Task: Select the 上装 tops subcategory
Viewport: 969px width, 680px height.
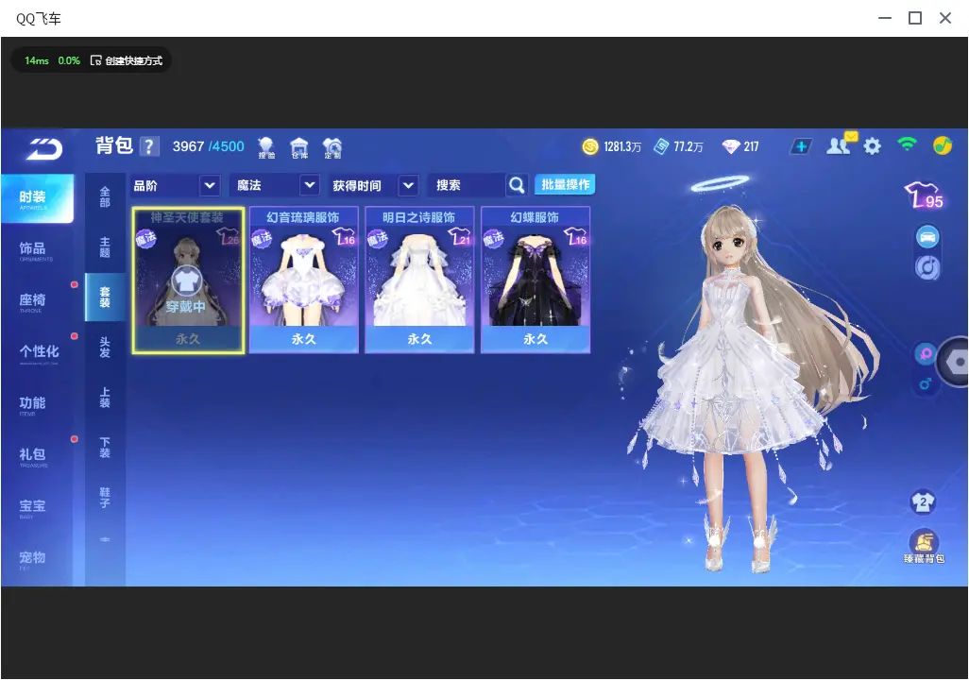Action: (x=105, y=398)
